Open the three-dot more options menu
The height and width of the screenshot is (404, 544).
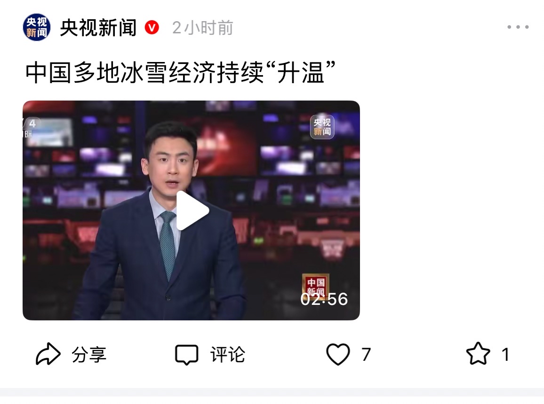tap(518, 27)
